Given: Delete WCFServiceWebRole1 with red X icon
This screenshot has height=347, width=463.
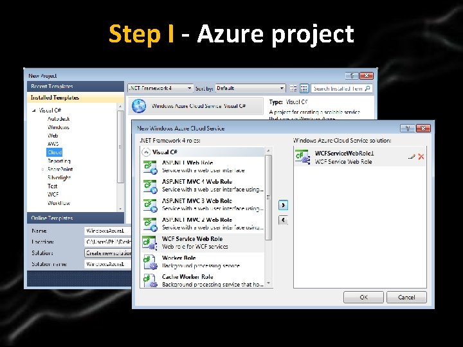Looking at the screenshot, I should 421,157.
